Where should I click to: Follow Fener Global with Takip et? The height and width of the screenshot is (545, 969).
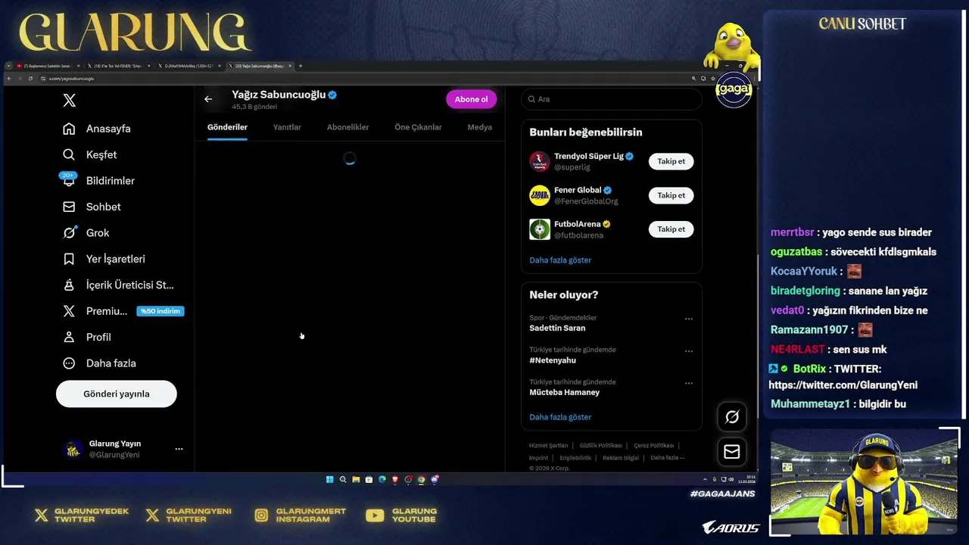coord(671,195)
